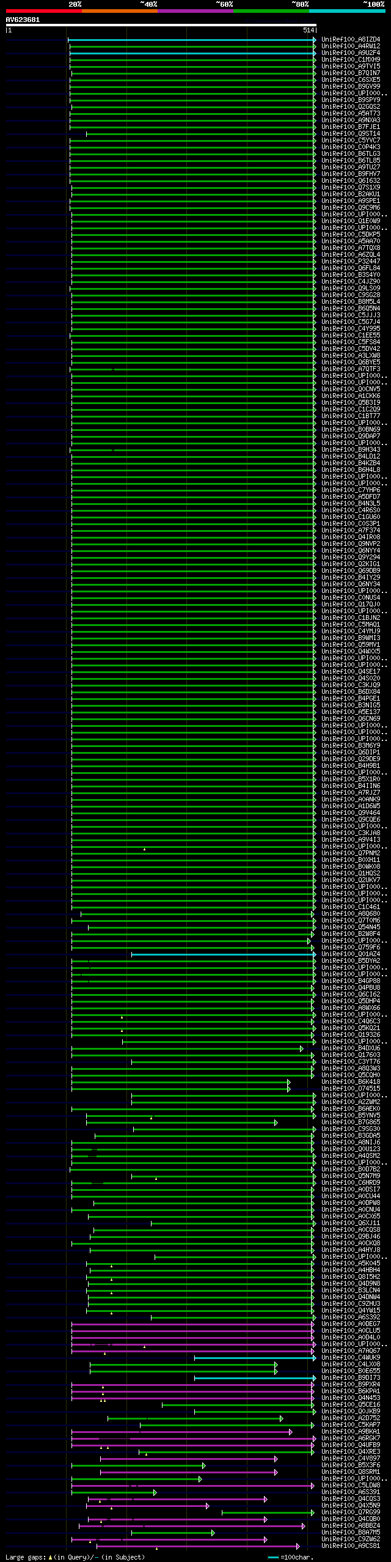Screen dimensions: 391x1562
Task: Click the green ~80% identity legend segment
Action: pos(271,11)
